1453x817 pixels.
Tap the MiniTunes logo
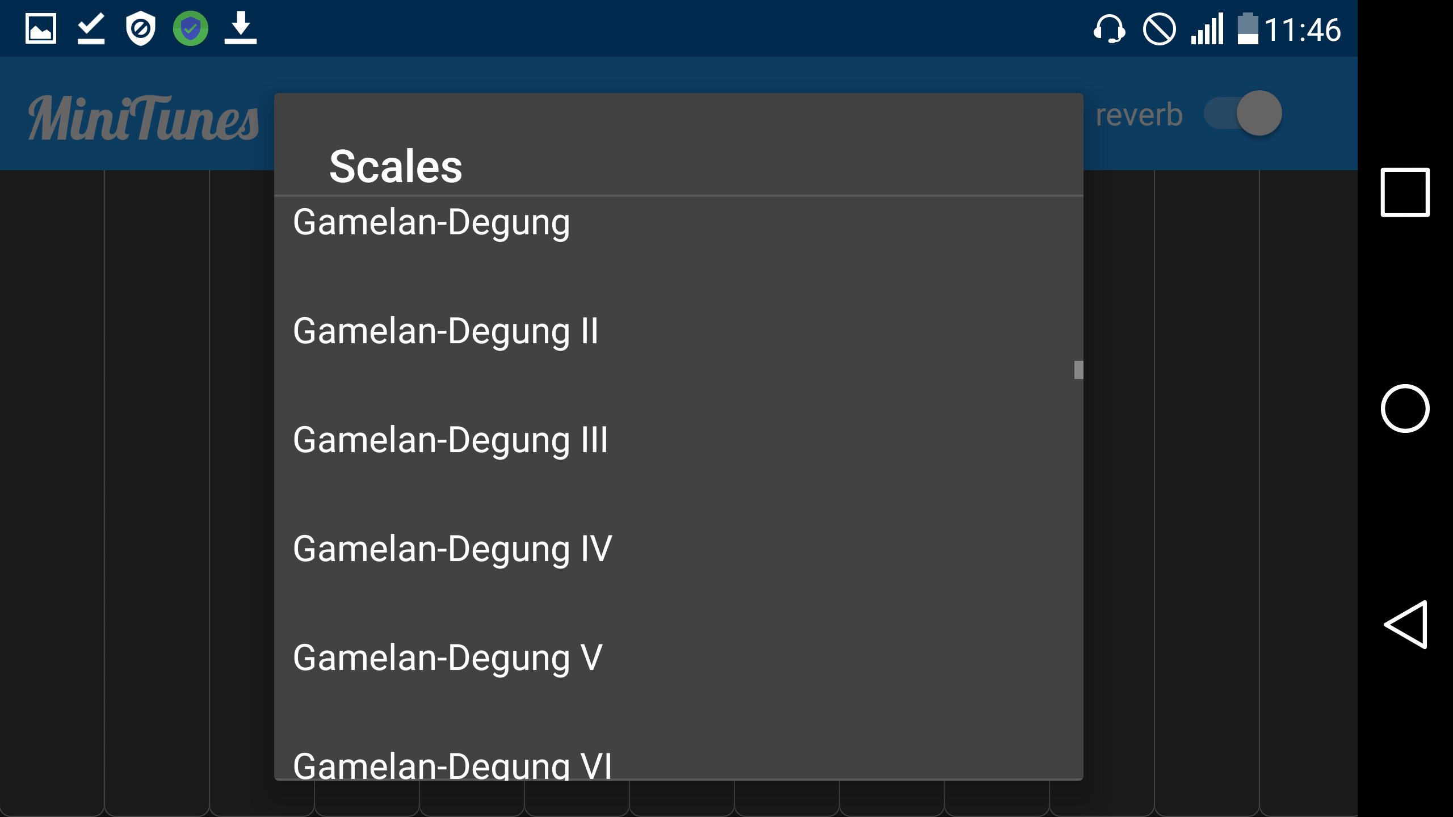144,118
